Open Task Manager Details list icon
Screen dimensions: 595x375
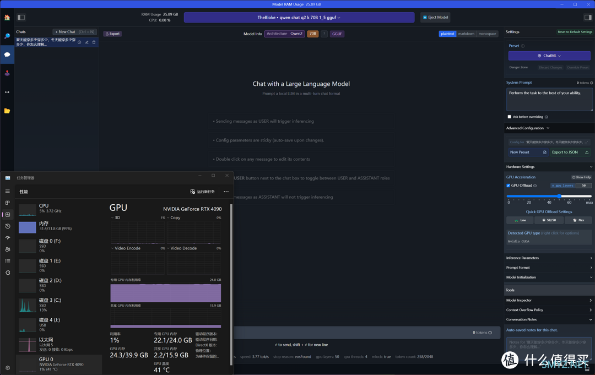(8, 261)
